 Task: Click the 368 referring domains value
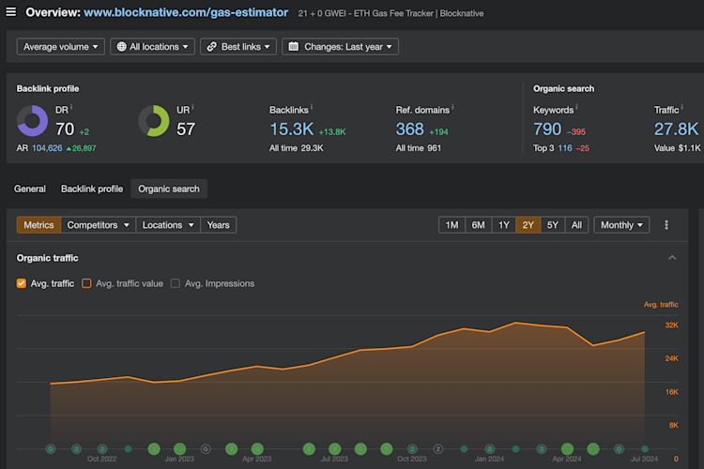409,129
